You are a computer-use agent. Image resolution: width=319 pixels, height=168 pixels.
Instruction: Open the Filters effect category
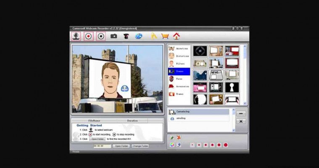[179, 64]
